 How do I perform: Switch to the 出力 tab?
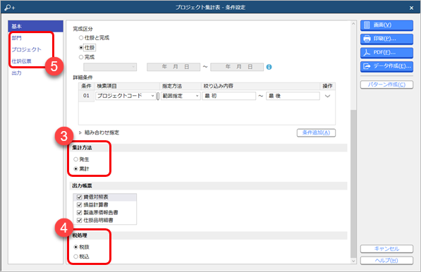[x=17, y=73]
